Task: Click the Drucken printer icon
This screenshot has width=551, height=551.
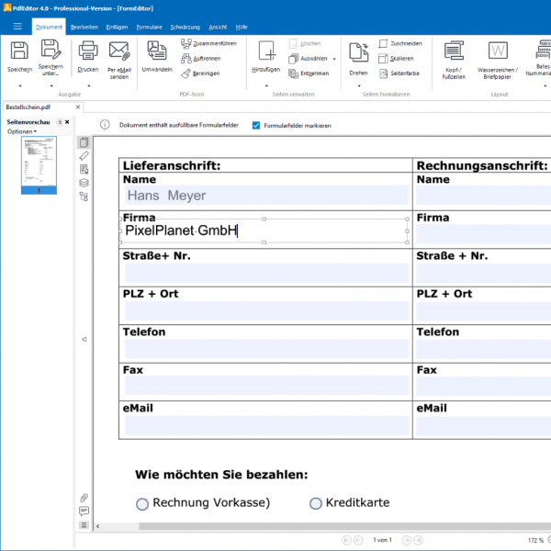Action: tap(87, 52)
